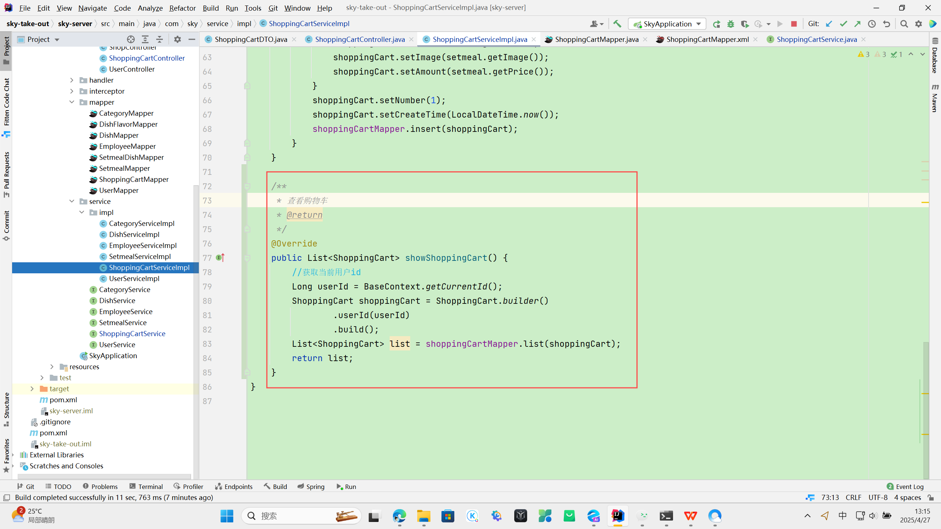Click the implements gutter icon on line 77
This screenshot has height=529, width=941.
click(x=220, y=258)
